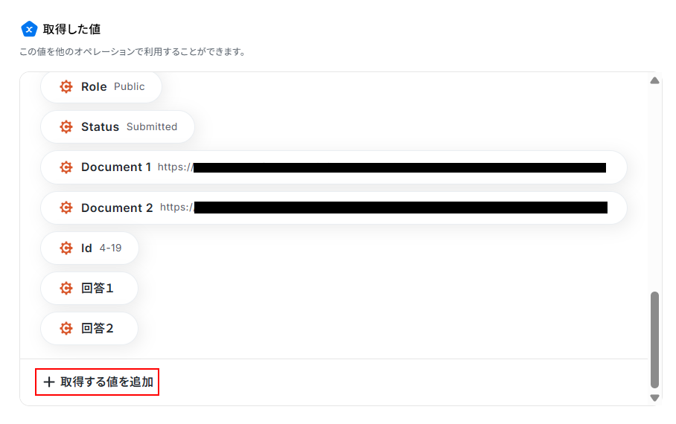Click the orange icon beside Document 2

pyautogui.click(x=66, y=208)
